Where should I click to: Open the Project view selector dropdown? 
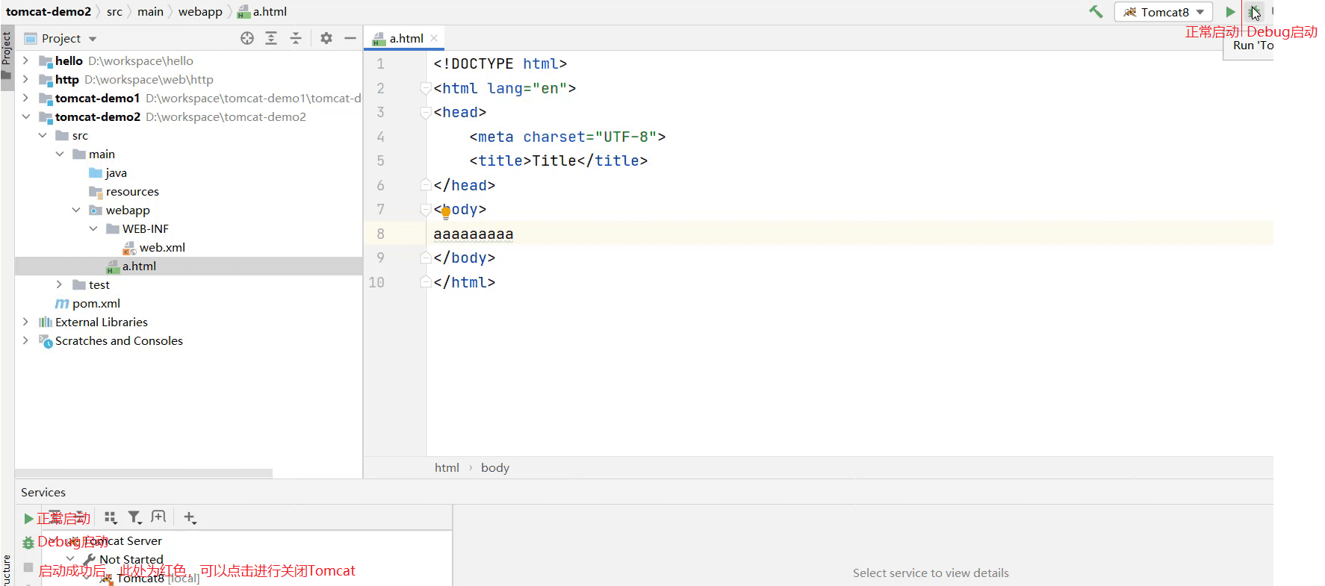tap(93, 39)
